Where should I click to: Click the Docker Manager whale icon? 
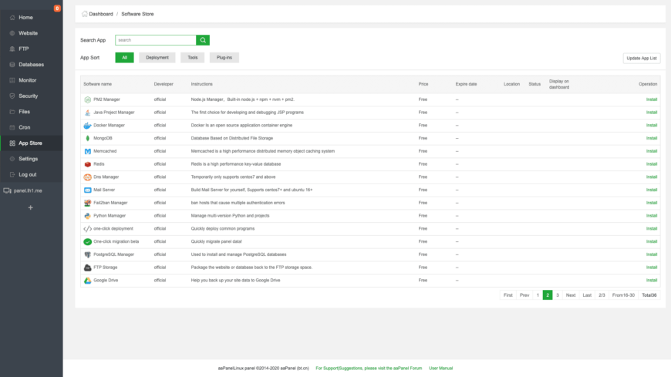(87, 126)
